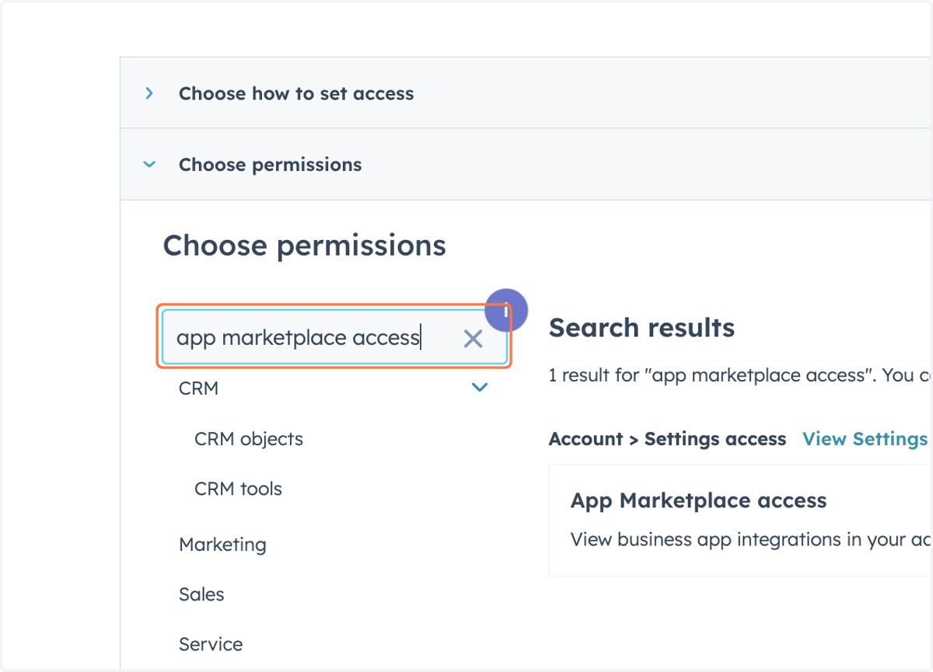This screenshot has width=933, height=672.
Task: Select the Sales permissions category
Action: coord(201,594)
